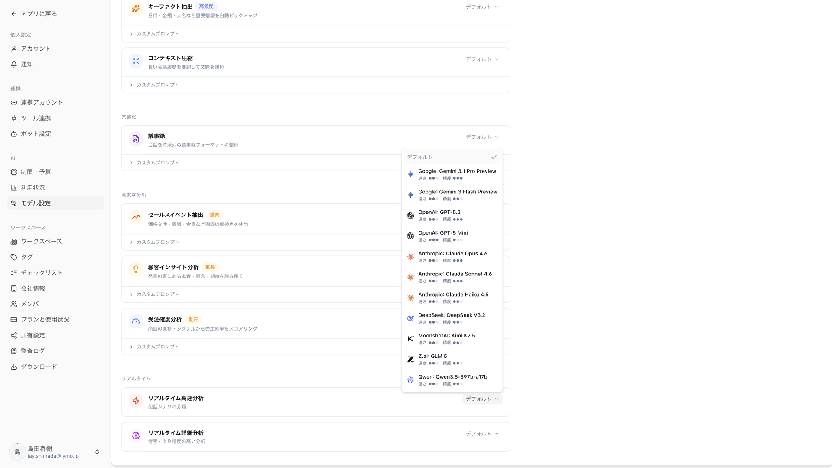Open the 監査ログ sidebar page
This screenshot has height=468, width=832.
[x=33, y=351]
